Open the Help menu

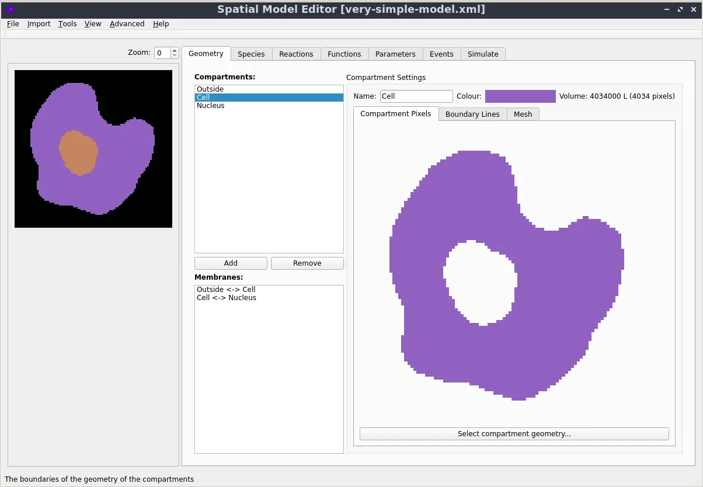click(x=161, y=24)
